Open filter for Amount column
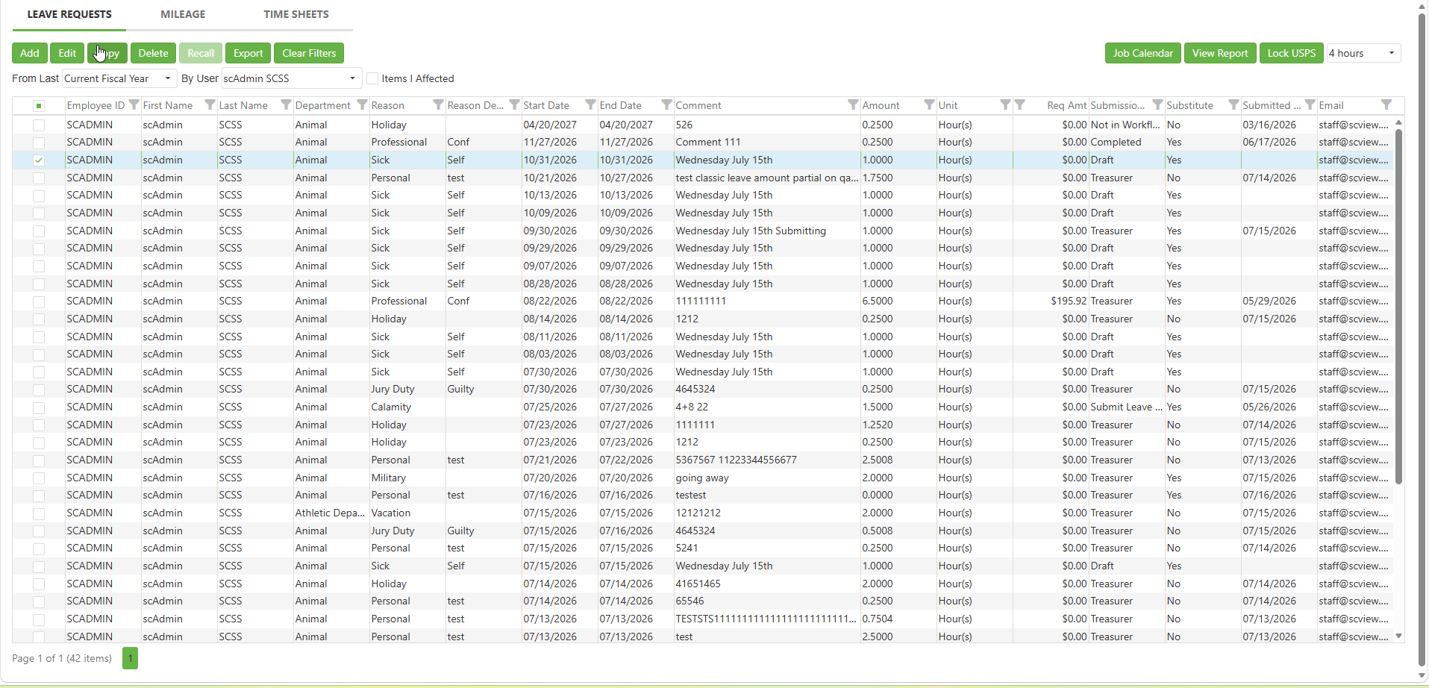The height and width of the screenshot is (688, 1429). [930, 105]
